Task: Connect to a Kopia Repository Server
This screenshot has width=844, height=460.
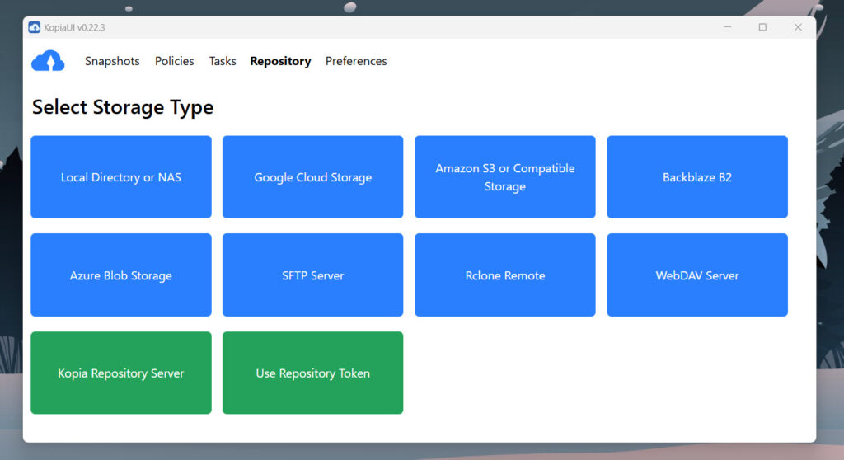Action: tap(121, 373)
